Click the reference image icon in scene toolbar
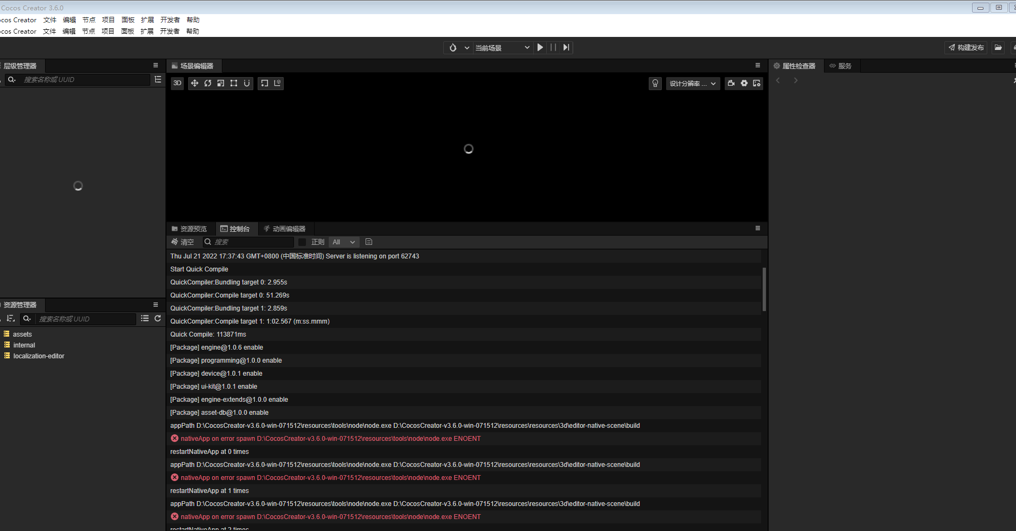This screenshot has height=531, width=1016. 757,83
